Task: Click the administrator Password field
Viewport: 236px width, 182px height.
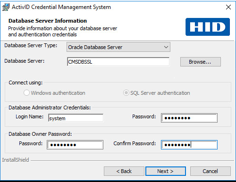Action: (x=189, y=118)
